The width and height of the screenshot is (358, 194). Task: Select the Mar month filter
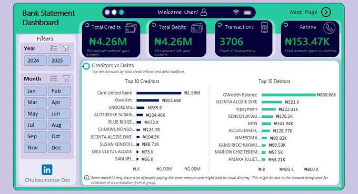(35, 103)
